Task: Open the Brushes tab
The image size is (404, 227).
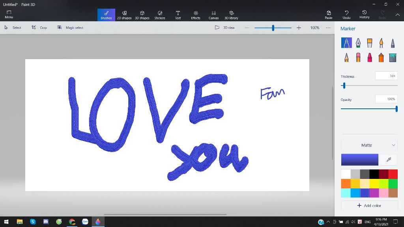Action: [x=106, y=15]
